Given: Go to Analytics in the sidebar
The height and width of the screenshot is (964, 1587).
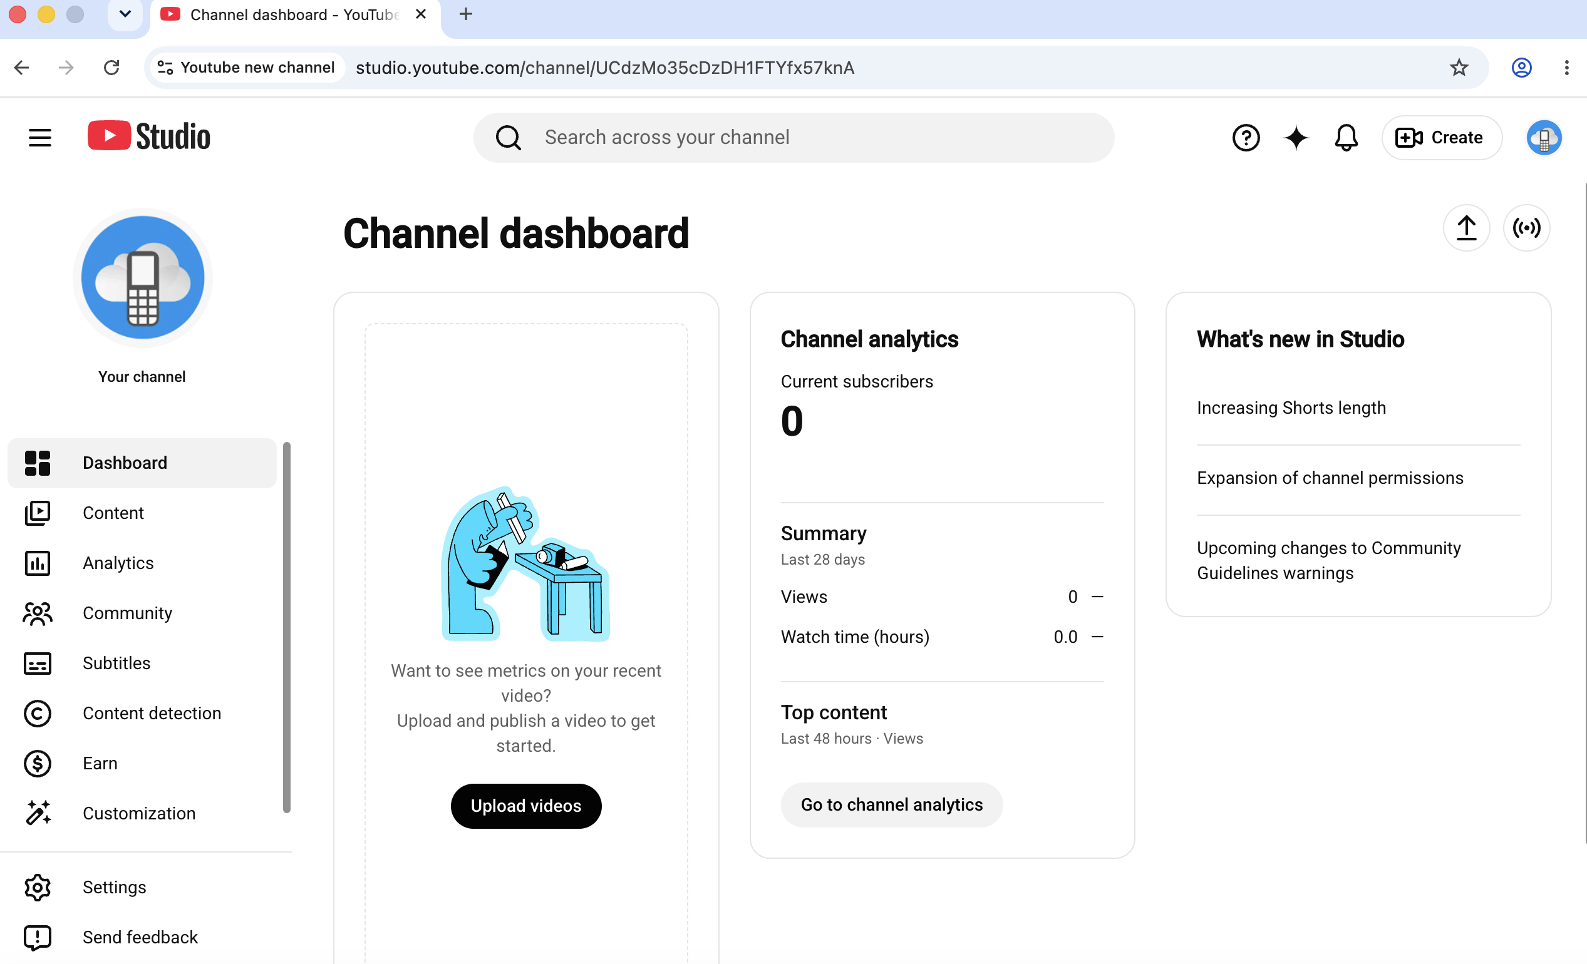Looking at the screenshot, I should point(142,563).
